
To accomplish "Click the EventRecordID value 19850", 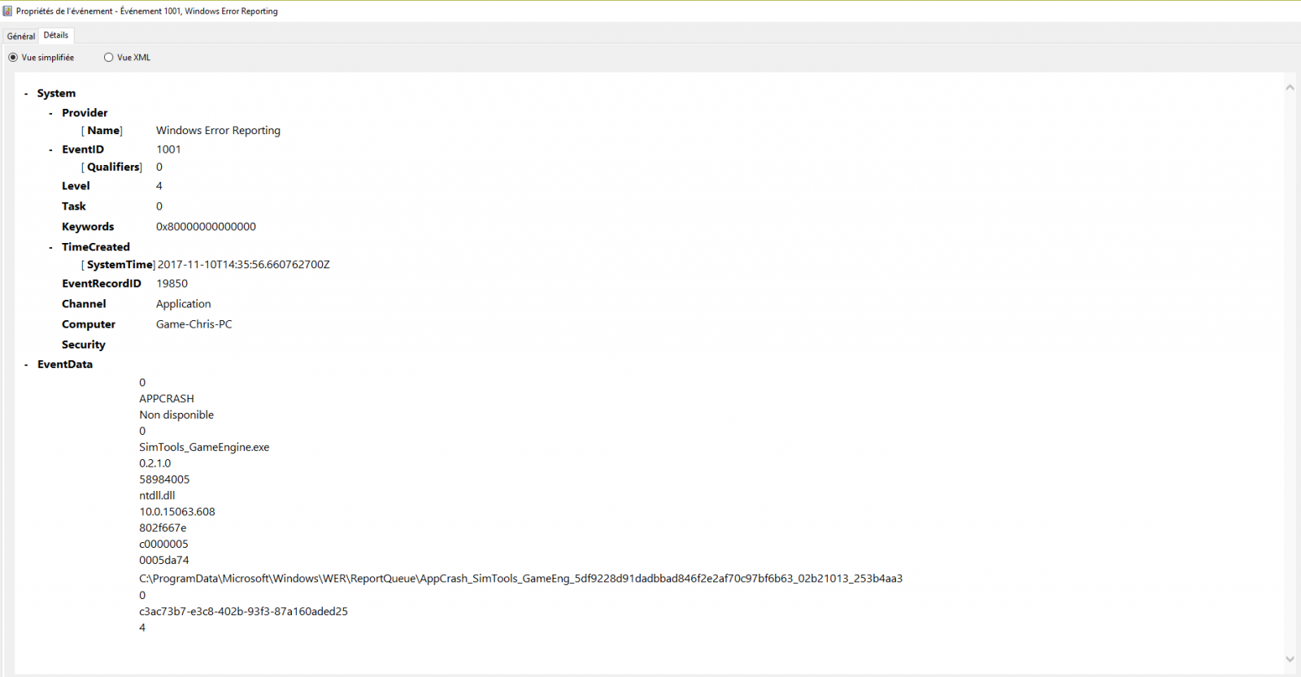I will coord(172,284).
